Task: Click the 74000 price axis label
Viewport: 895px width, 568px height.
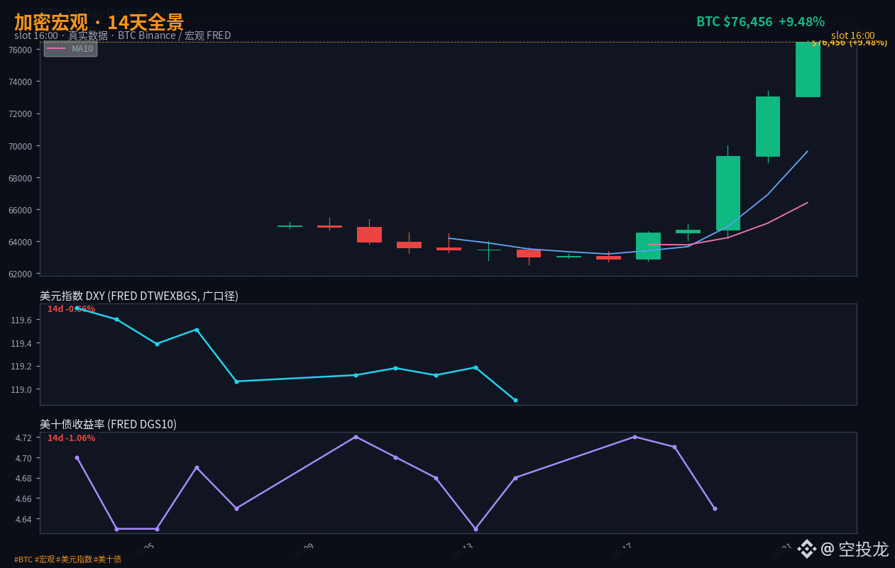Action: coord(20,82)
